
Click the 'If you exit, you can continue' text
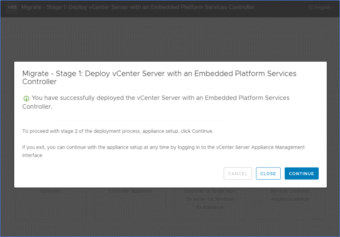point(163,151)
